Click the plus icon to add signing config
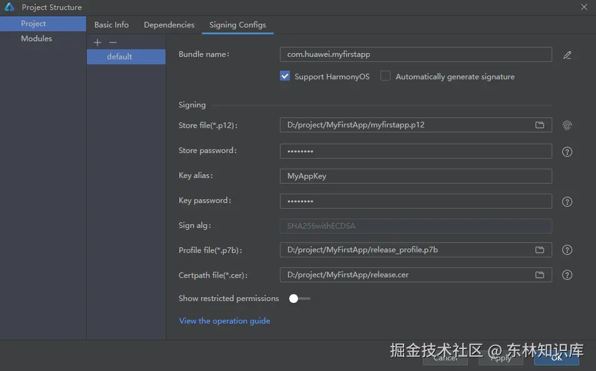This screenshot has height=371, width=596. tap(97, 42)
